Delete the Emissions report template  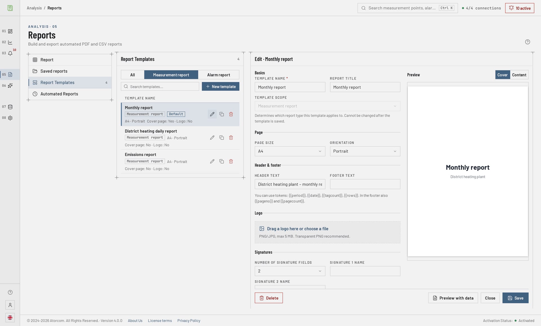point(231,161)
